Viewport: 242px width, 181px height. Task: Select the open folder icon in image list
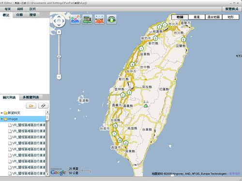tap(31, 106)
